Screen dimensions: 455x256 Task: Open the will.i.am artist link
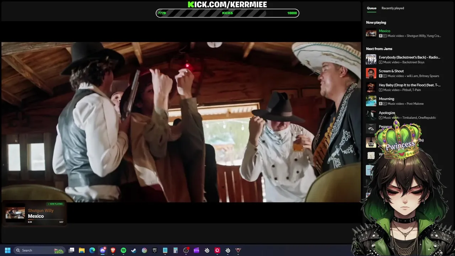coord(413,76)
